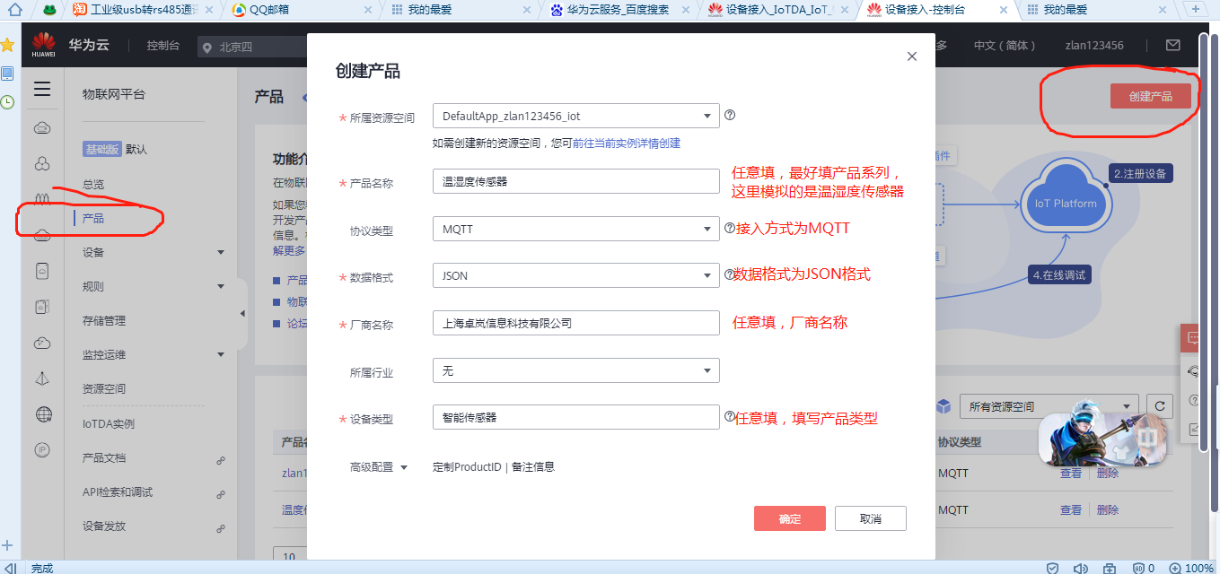
Task: Click the 前往当前实例详情创建 link
Action: point(626,143)
